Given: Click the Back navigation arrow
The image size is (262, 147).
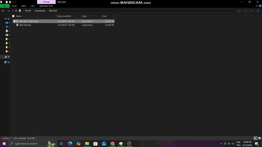Looking at the screenshot, I should pyautogui.click(x=3, y=11).
